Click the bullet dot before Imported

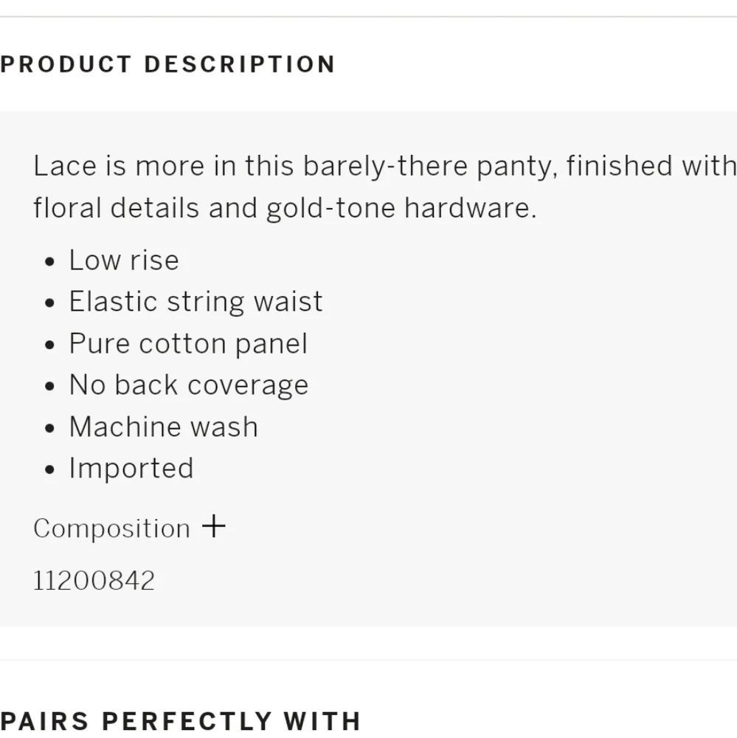(x=49, y=469)
